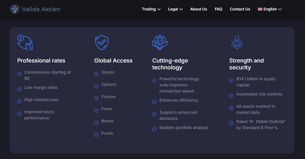
Task: Click check icon beside Powerful technology suite
Action: 154,81
